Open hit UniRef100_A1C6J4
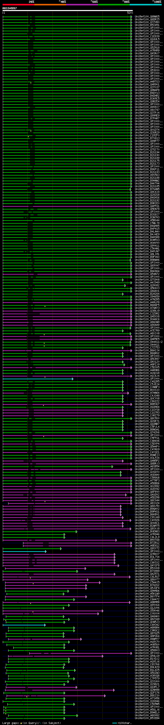 point(147,376)
